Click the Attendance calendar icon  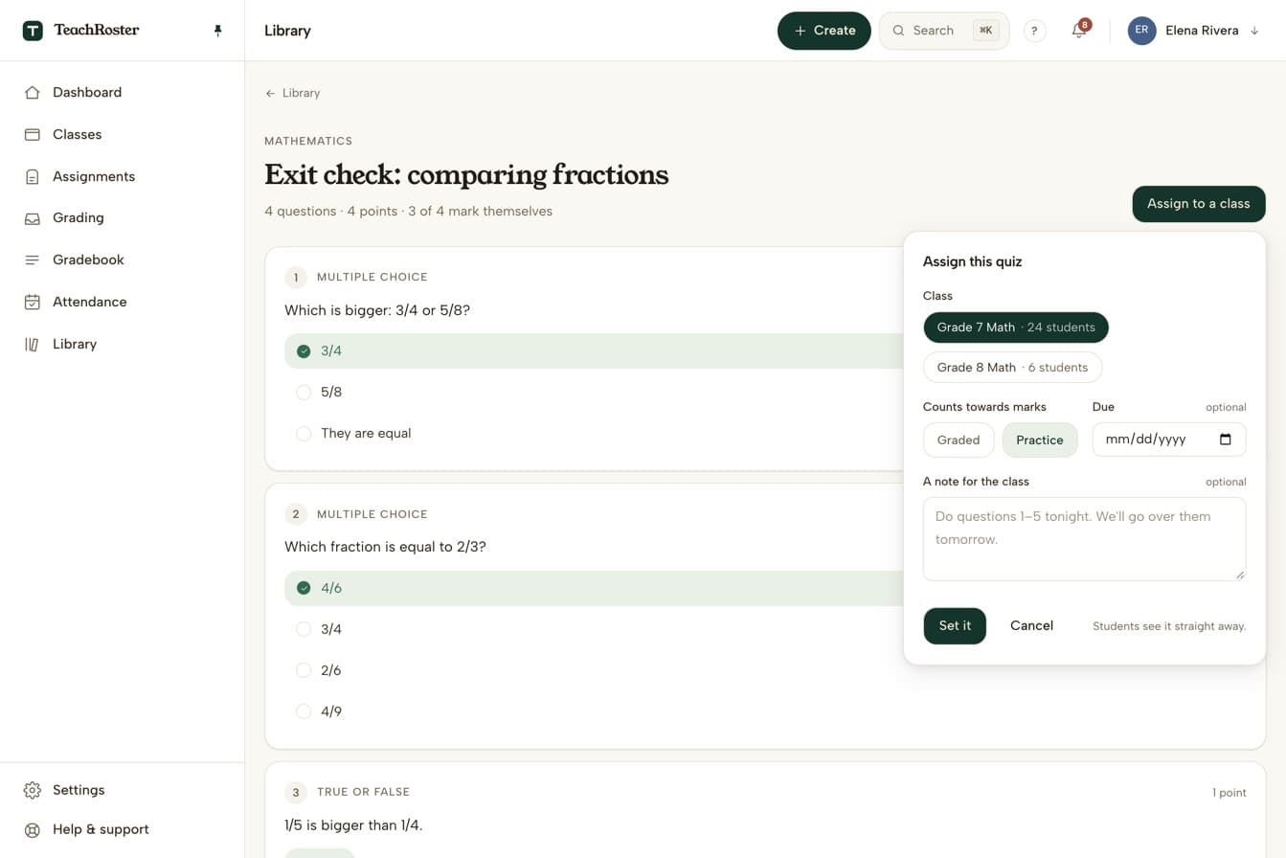(33, 302)
